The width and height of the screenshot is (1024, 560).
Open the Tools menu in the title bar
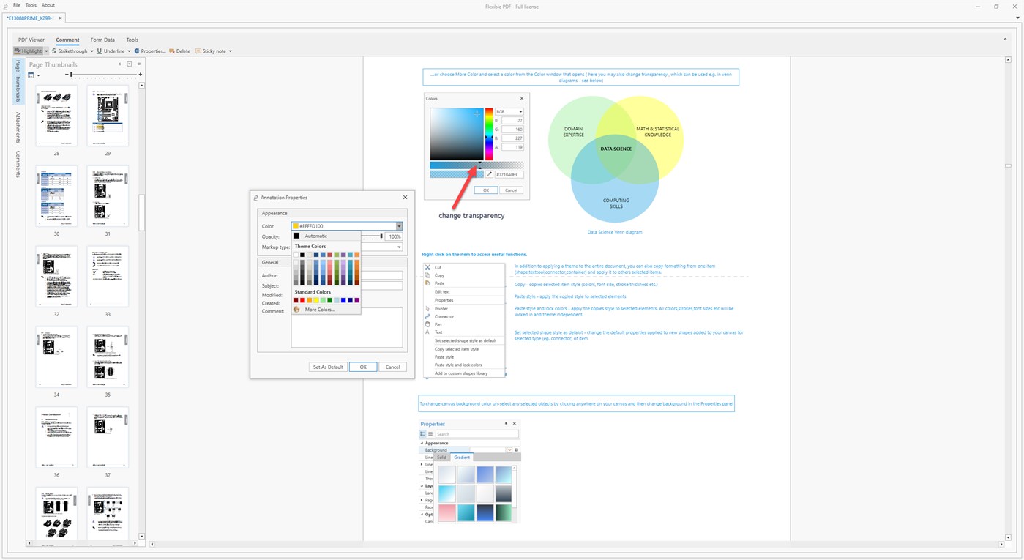(31, 5)
